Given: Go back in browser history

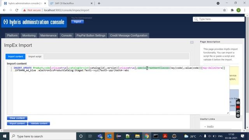Looking at the screenshot, I should tap(4, 10).
